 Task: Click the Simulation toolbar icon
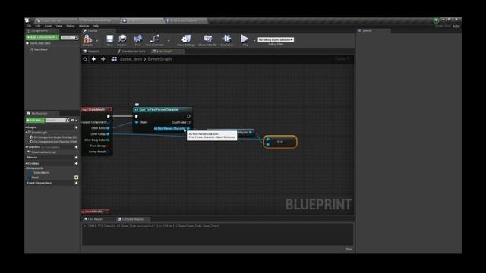tap(227, 40)
